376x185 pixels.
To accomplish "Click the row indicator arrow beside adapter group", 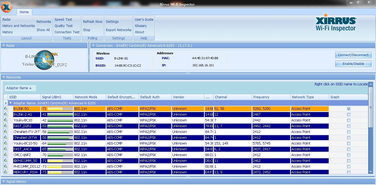I will tap(6, 103).
